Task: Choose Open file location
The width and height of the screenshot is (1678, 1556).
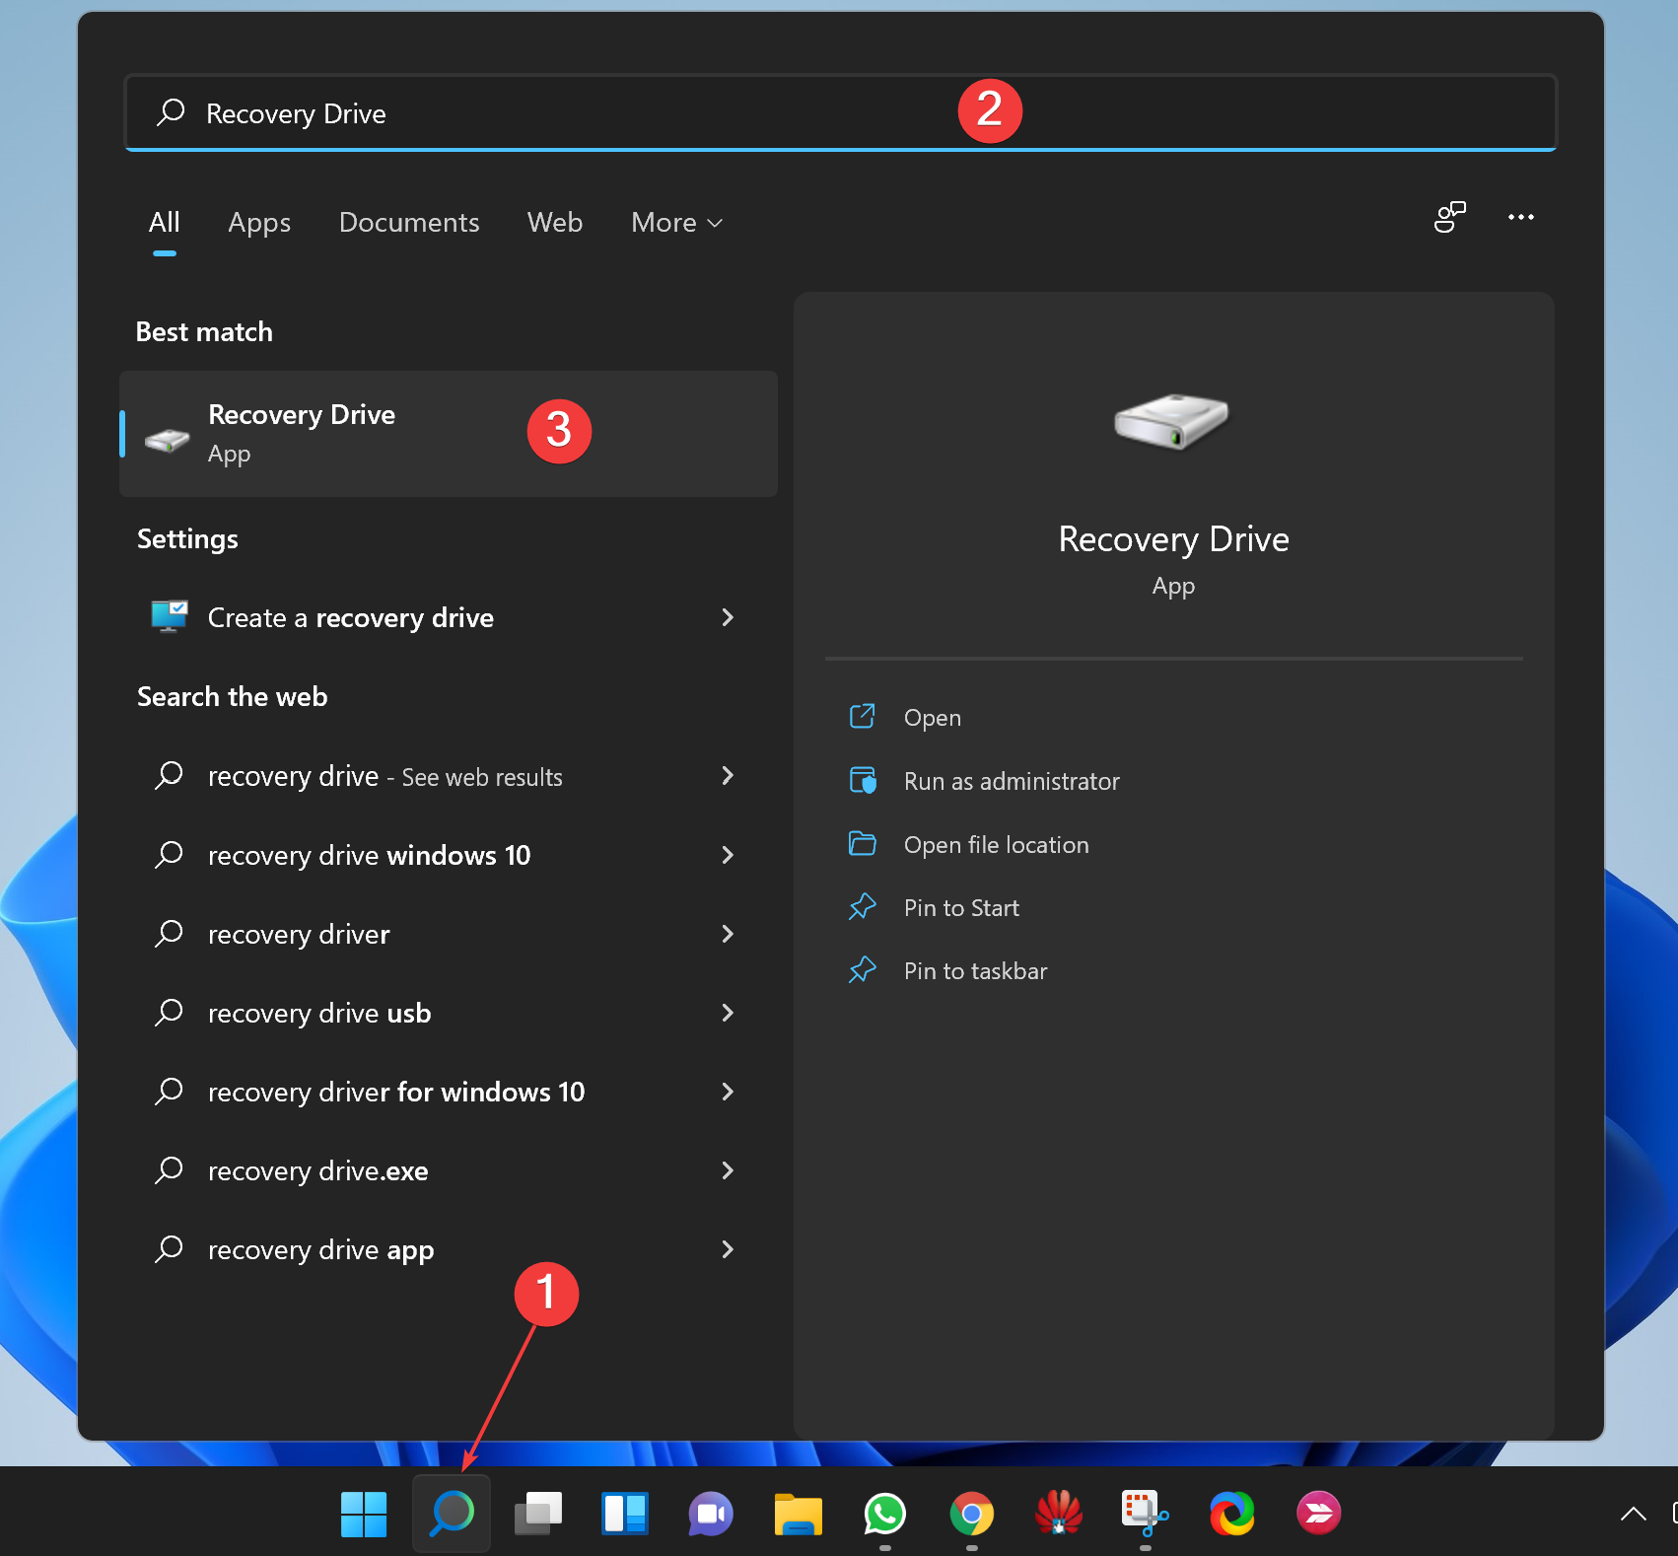Action: pos(997,845)
